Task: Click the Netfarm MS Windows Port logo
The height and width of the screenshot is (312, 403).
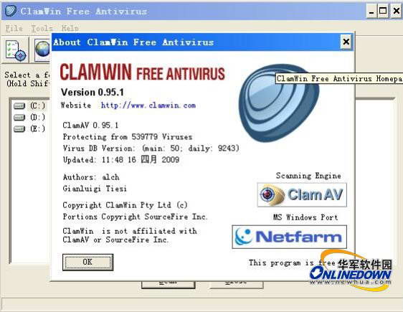Action: point(290,237)
